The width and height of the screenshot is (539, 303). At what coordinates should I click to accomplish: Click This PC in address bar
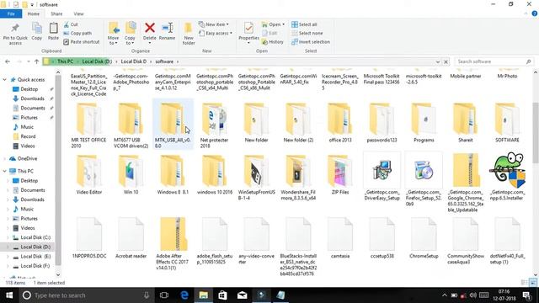pyautogui.click(x=66, y=61)
